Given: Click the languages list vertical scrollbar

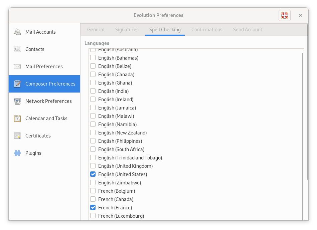Looking at the screenshot, I should coord(303,133).
